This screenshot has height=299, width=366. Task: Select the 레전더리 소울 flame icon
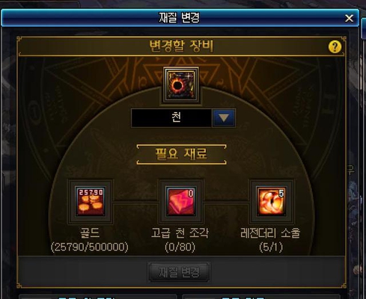(x=272, y=201)
